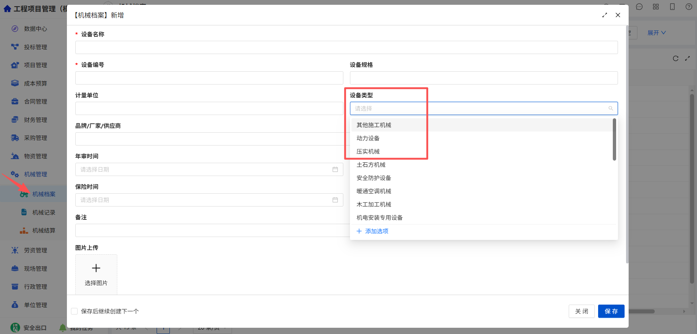Click the calendar icon in 年审时间 field
This screenshot has height=334, width=697.
click(x=335, y=169)
